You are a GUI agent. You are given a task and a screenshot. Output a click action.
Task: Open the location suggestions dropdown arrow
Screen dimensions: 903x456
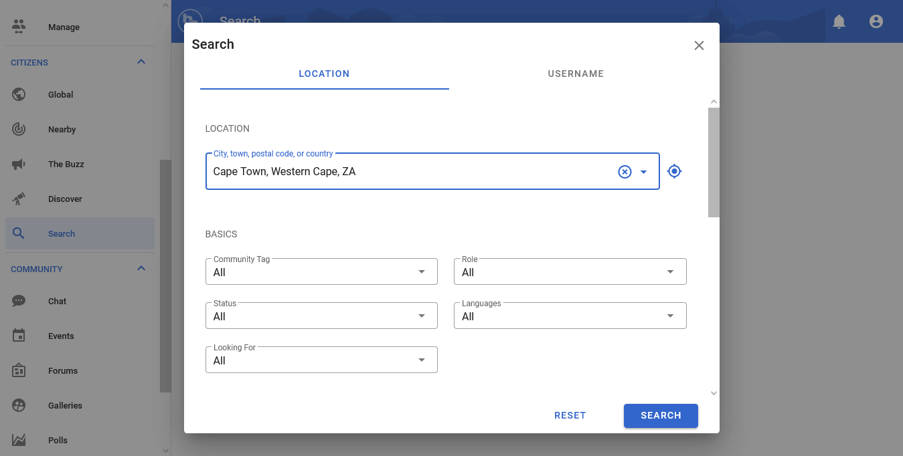pos(643,172)
